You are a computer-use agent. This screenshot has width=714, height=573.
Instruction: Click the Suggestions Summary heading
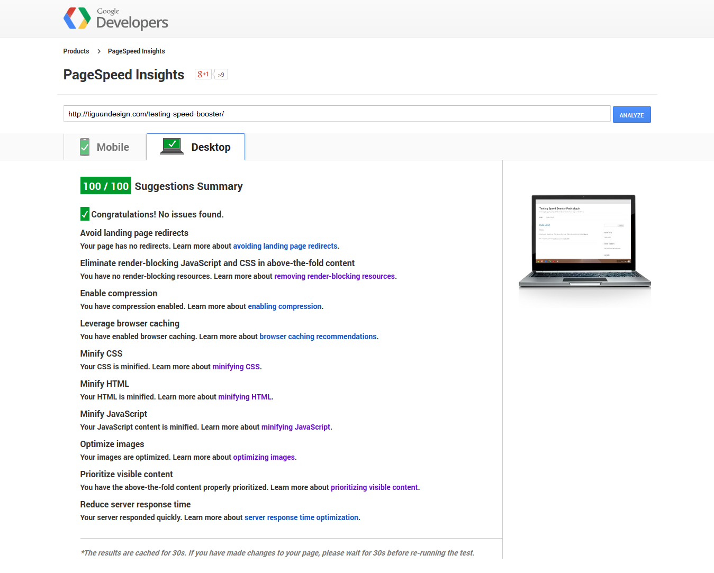tap(188, 186)
